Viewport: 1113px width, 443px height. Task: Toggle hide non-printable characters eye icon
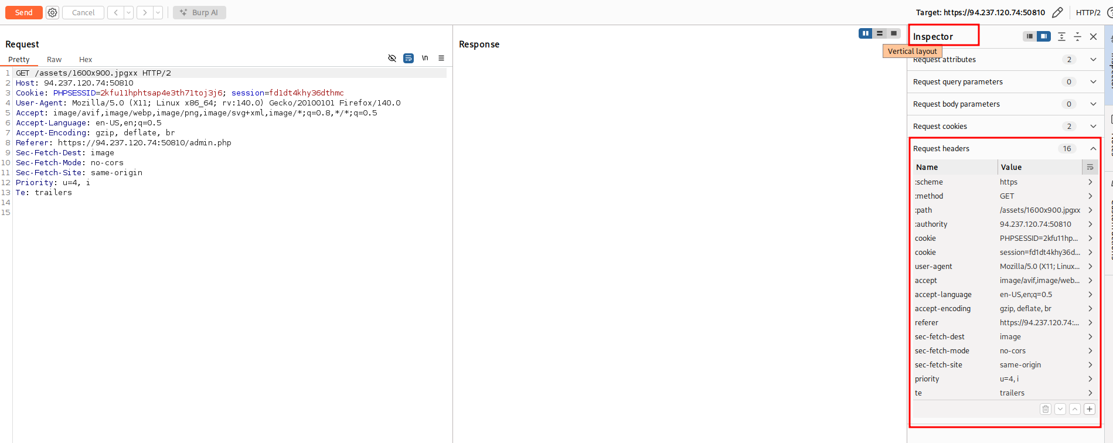(x=392, y=58)
